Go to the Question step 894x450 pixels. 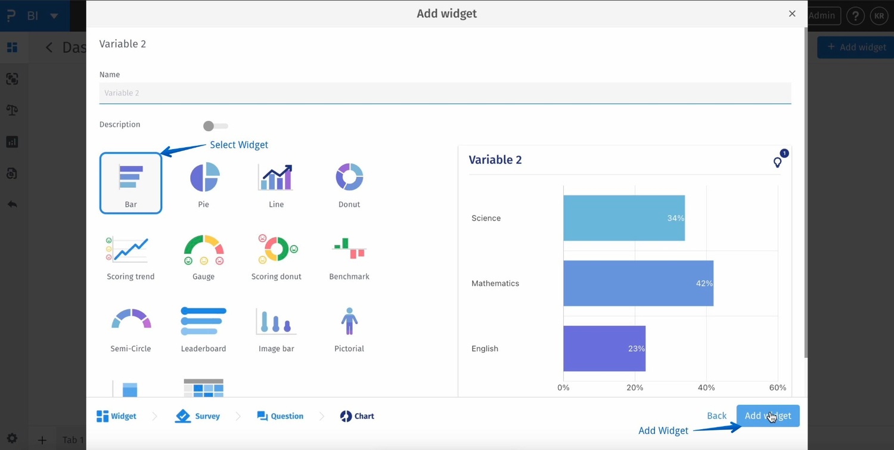(280, 416)
